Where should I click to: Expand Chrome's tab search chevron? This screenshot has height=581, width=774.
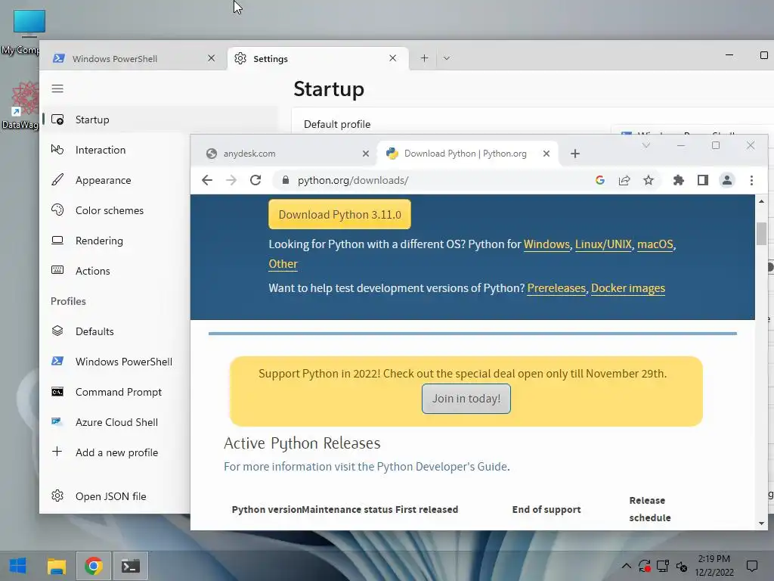(x=646, y=145)
